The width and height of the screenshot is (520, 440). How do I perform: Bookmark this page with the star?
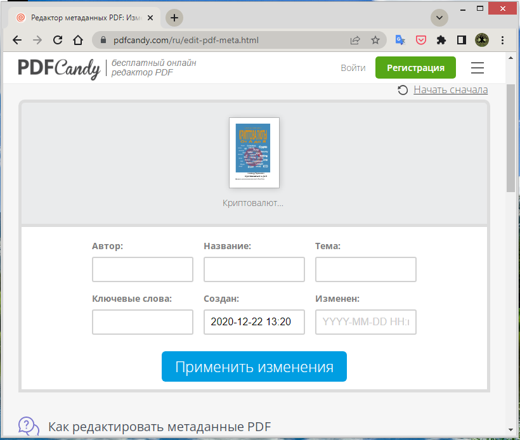[x=375, y=40]
